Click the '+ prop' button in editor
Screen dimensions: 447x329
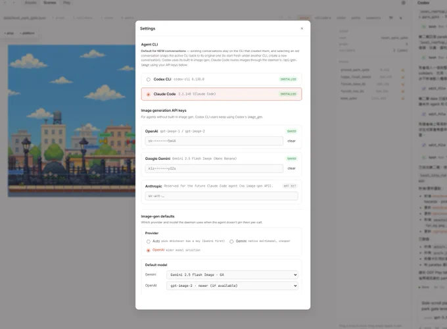(9, 33)
